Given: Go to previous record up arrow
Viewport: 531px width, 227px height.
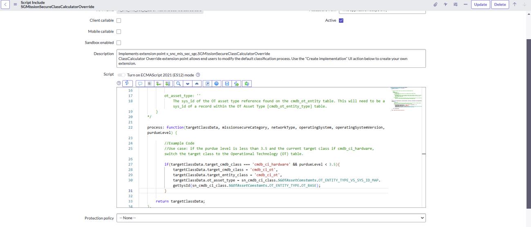Looking at the screenshot, I should point(515,4).
